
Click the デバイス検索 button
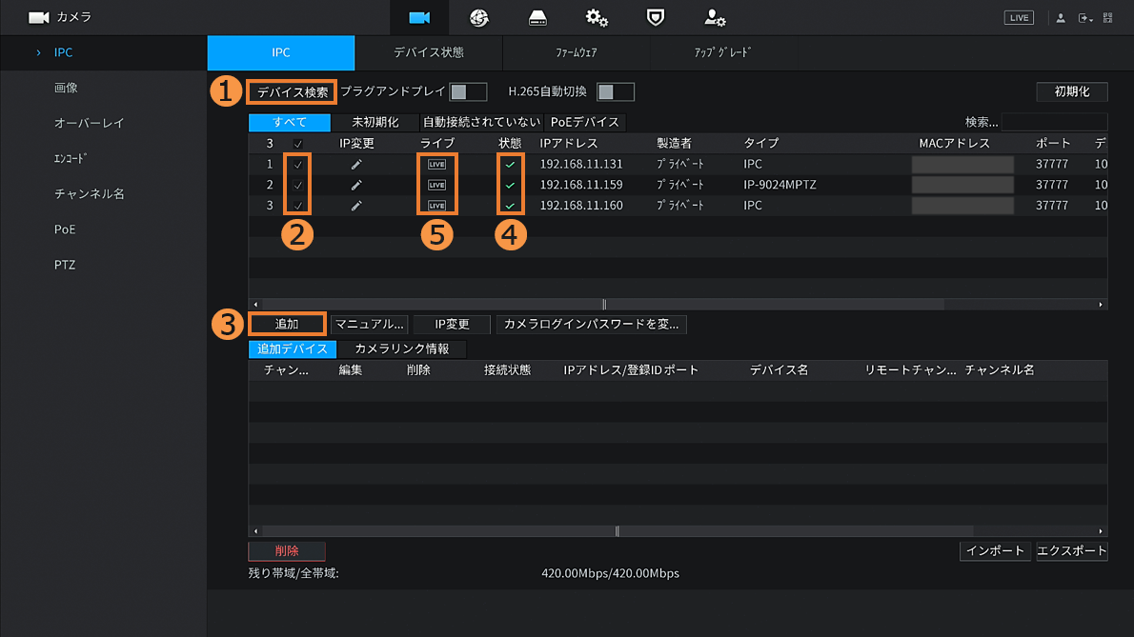[x=293, y=92]
